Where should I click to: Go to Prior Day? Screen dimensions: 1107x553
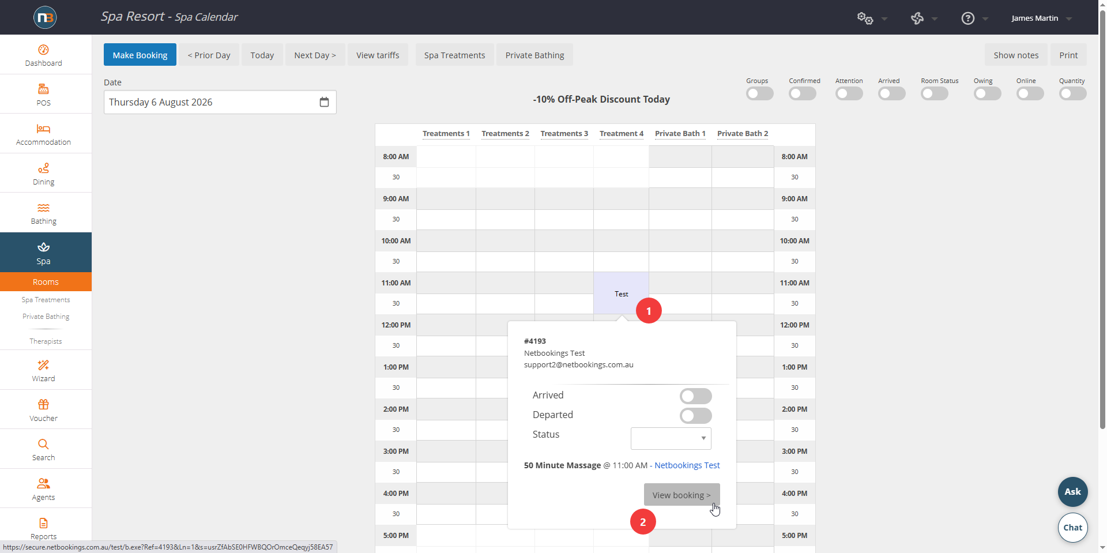tap(209, 55)
